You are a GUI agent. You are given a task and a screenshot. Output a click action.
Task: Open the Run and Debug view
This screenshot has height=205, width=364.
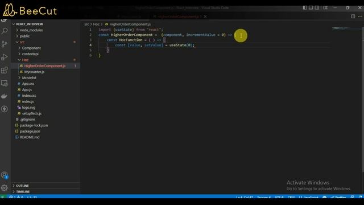[x=5, y=57]
